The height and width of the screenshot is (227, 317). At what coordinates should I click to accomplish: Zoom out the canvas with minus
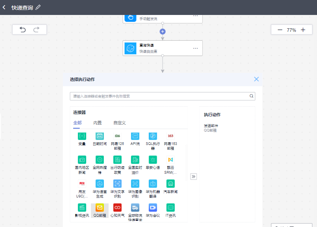[280, 30]
